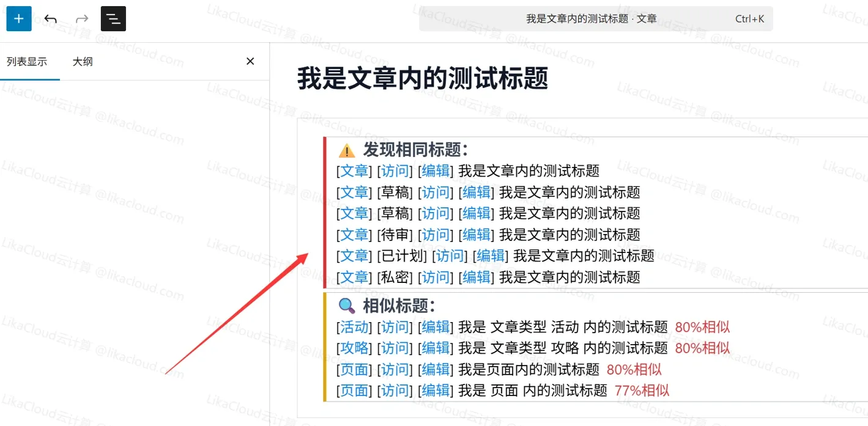This screenshot has height=426, width=868.
Task: Click the Redo arrow in the toolbar
Action: click(x=81, y=18)
